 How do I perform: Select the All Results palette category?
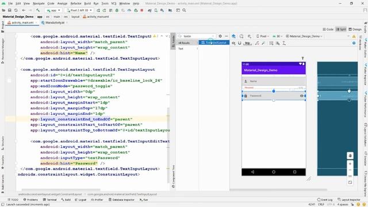pos(187,43)
